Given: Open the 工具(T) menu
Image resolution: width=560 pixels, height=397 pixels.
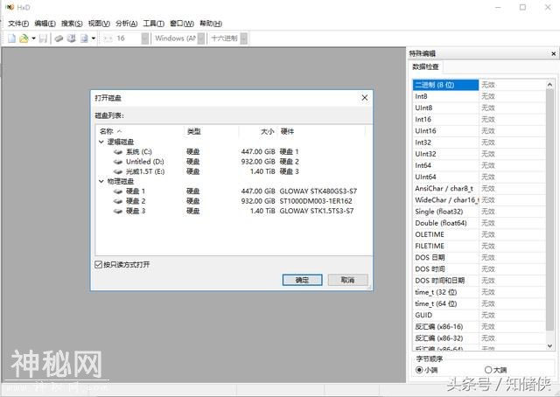Looking at the screenshot, I should (154, 24).
